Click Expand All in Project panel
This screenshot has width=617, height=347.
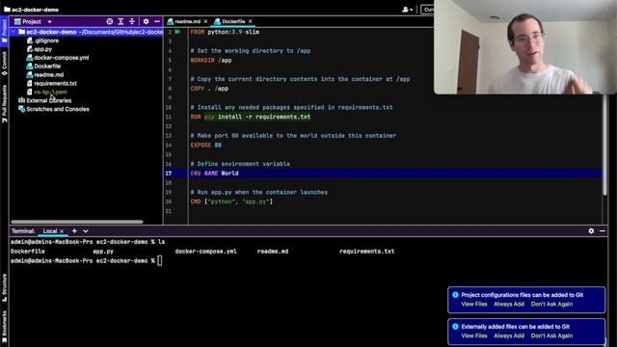click(121, 21)
